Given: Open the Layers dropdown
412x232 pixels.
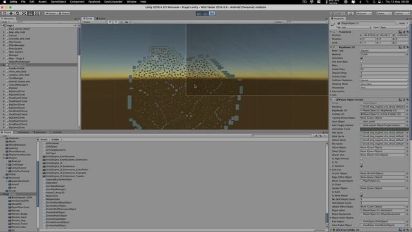Looking at the screenshot, I should [384, 13].
